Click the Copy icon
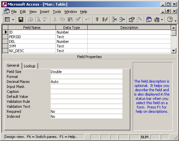The width and height of the screenshot is (179, 141). click(63, 20)
